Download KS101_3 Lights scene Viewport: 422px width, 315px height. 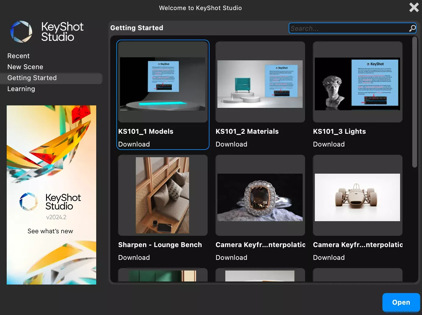[329, 144]
